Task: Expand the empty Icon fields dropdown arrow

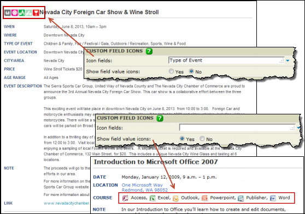Action: [x=299, y=128]
